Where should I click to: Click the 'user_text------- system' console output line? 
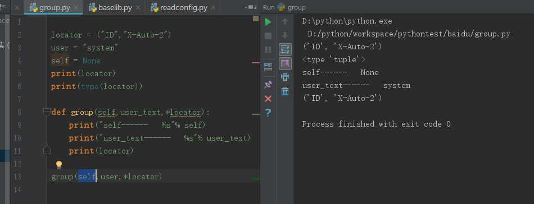(x=356, y=86)
